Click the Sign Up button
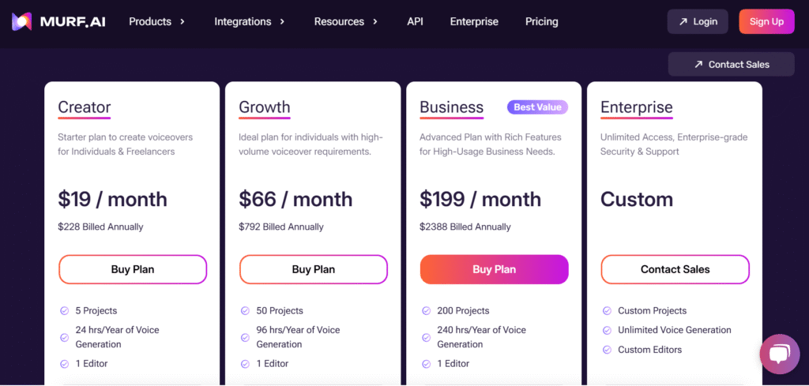This screenshot has width=809, height=386. coord(766,21)
